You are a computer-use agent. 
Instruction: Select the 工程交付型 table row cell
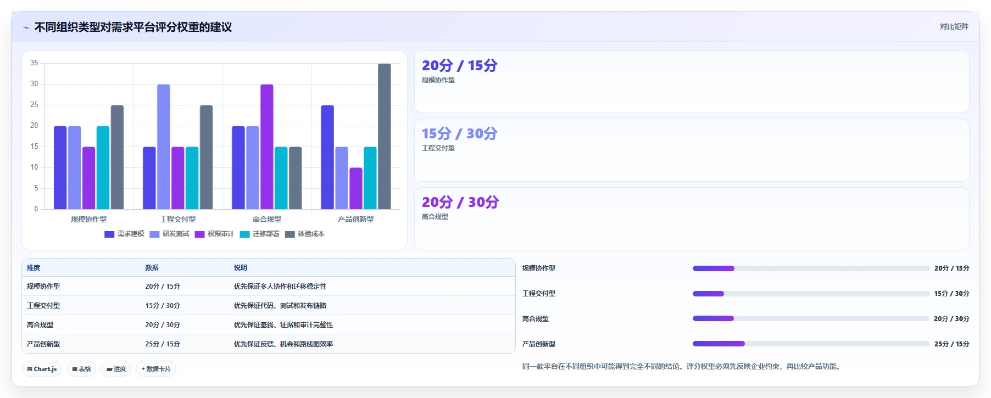click(x=43, y=306)
